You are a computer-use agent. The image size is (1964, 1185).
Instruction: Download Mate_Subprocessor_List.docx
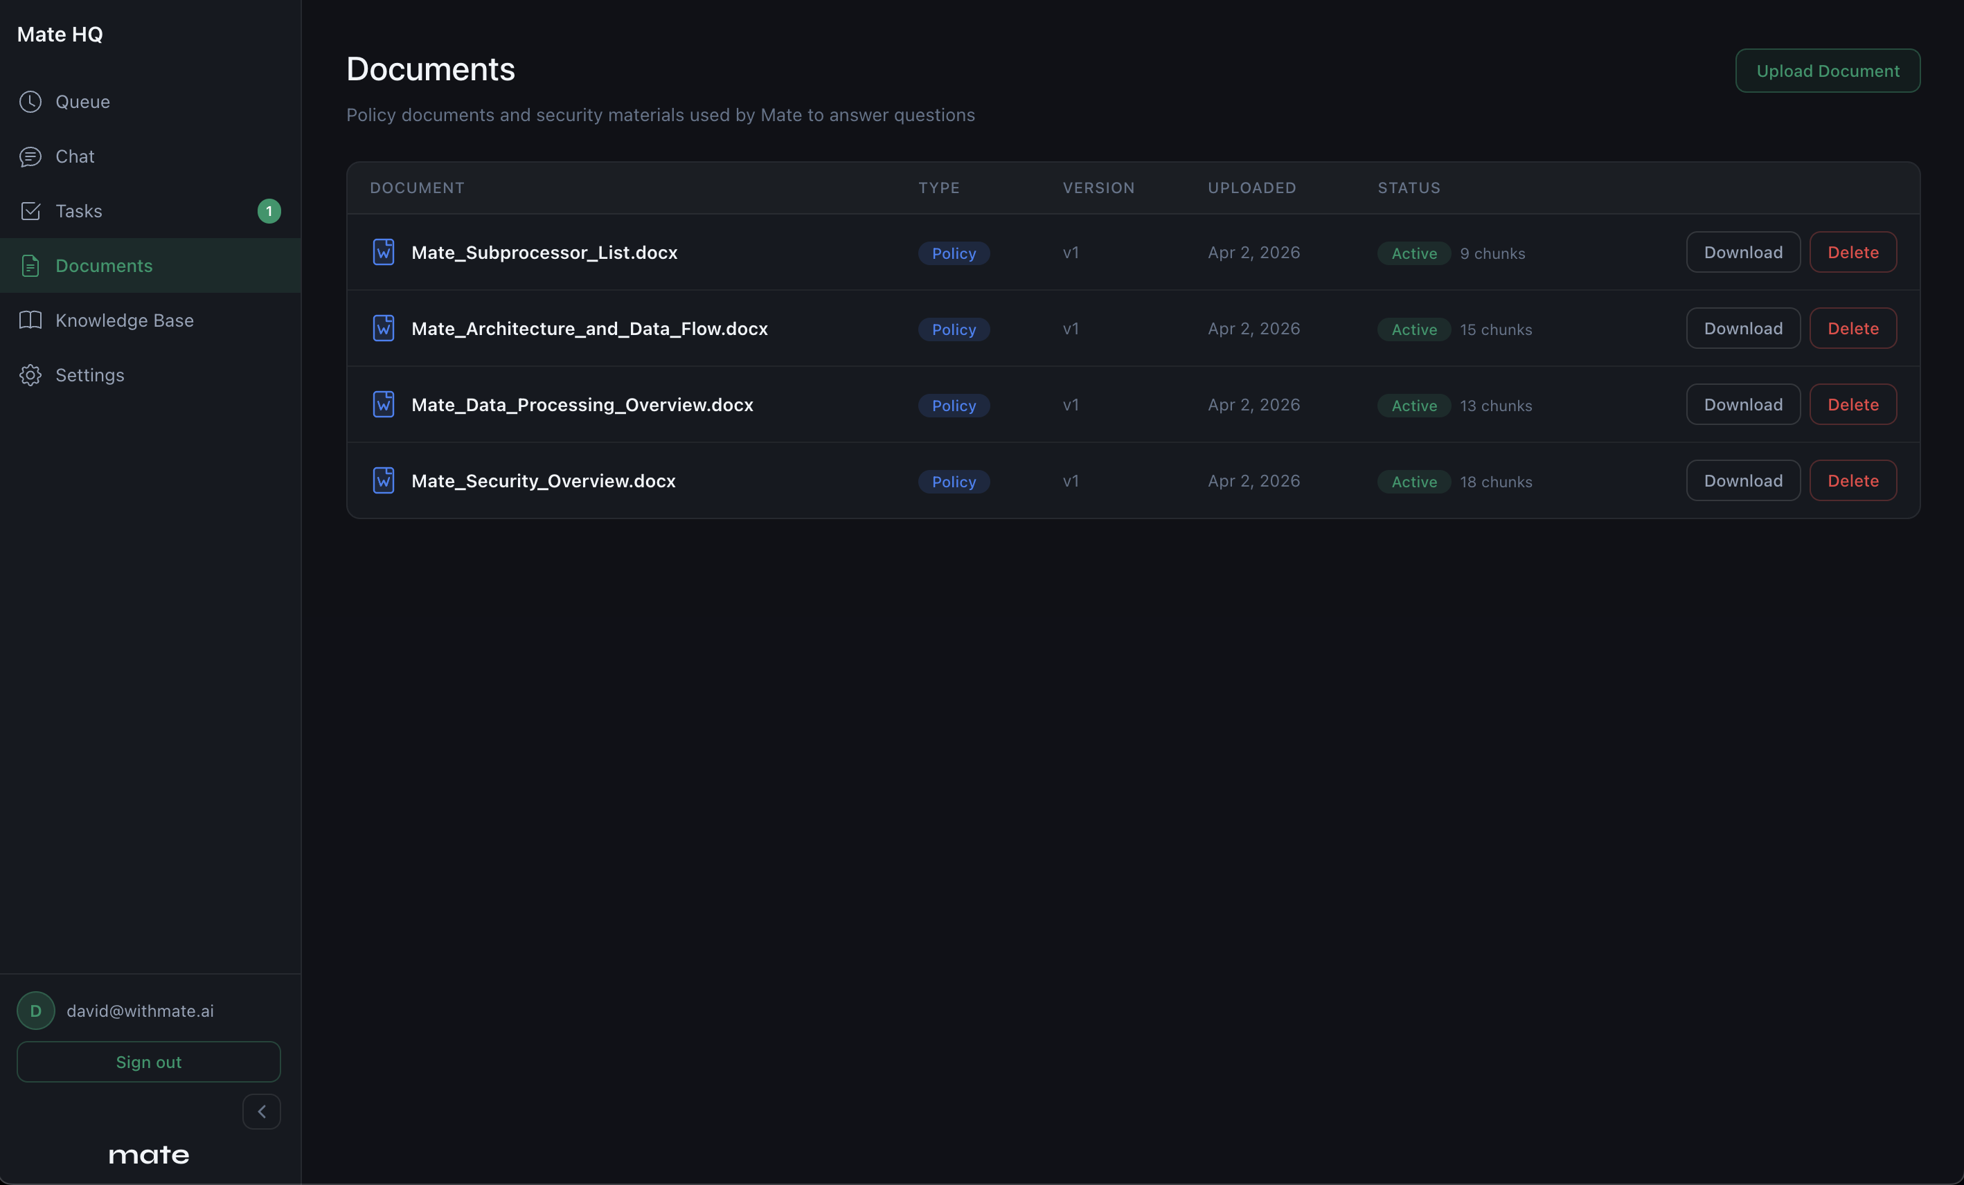1743,253
